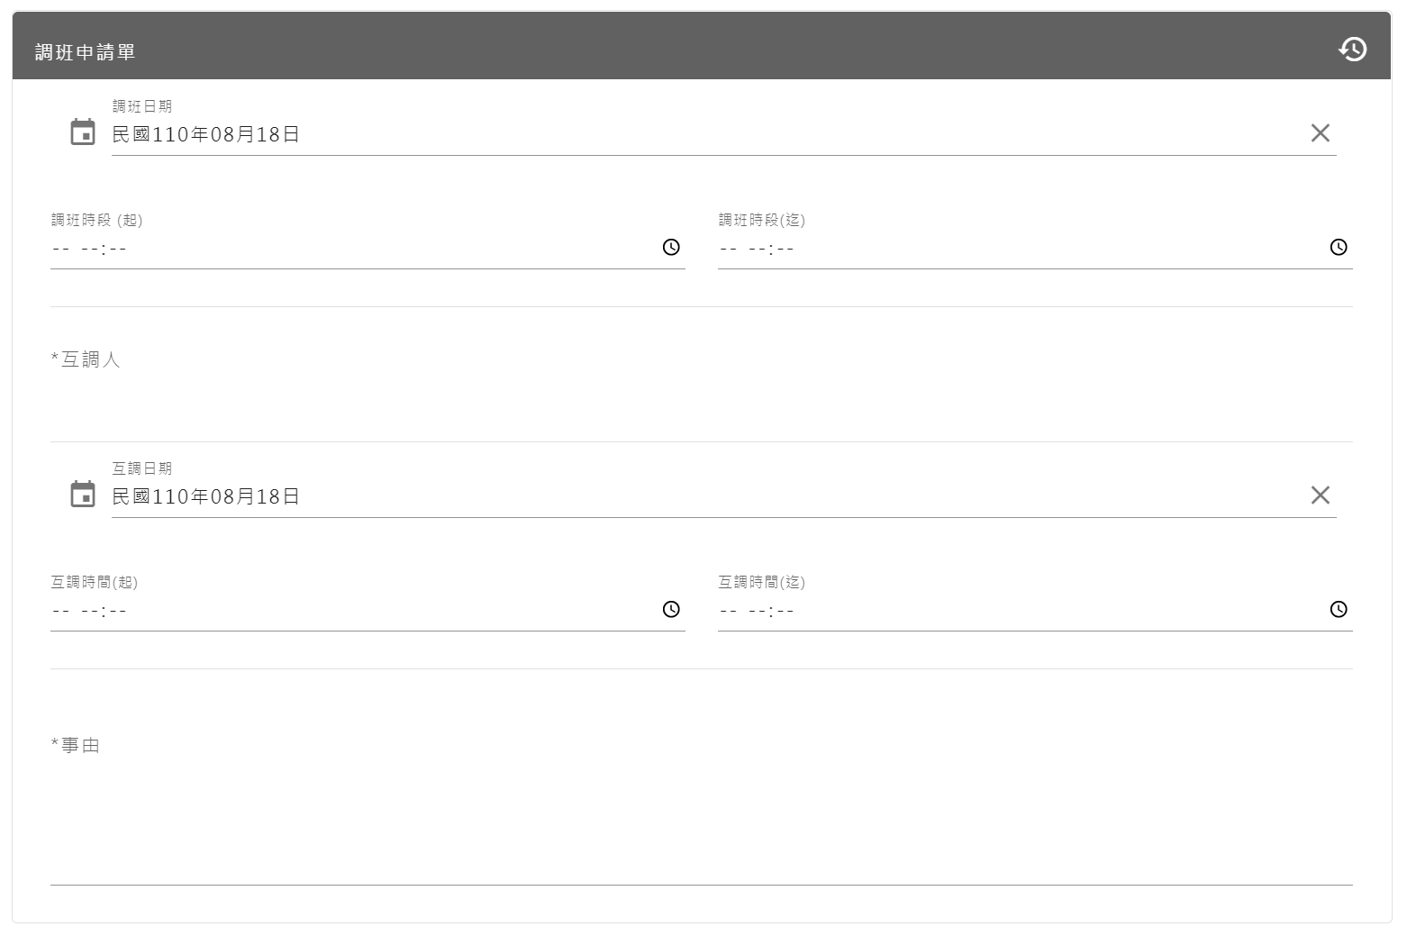The height and width of the screenshot is (936, 1407).
Task: Select the minutes segment of 互調時間(迄)
Action: pos(785,612)
